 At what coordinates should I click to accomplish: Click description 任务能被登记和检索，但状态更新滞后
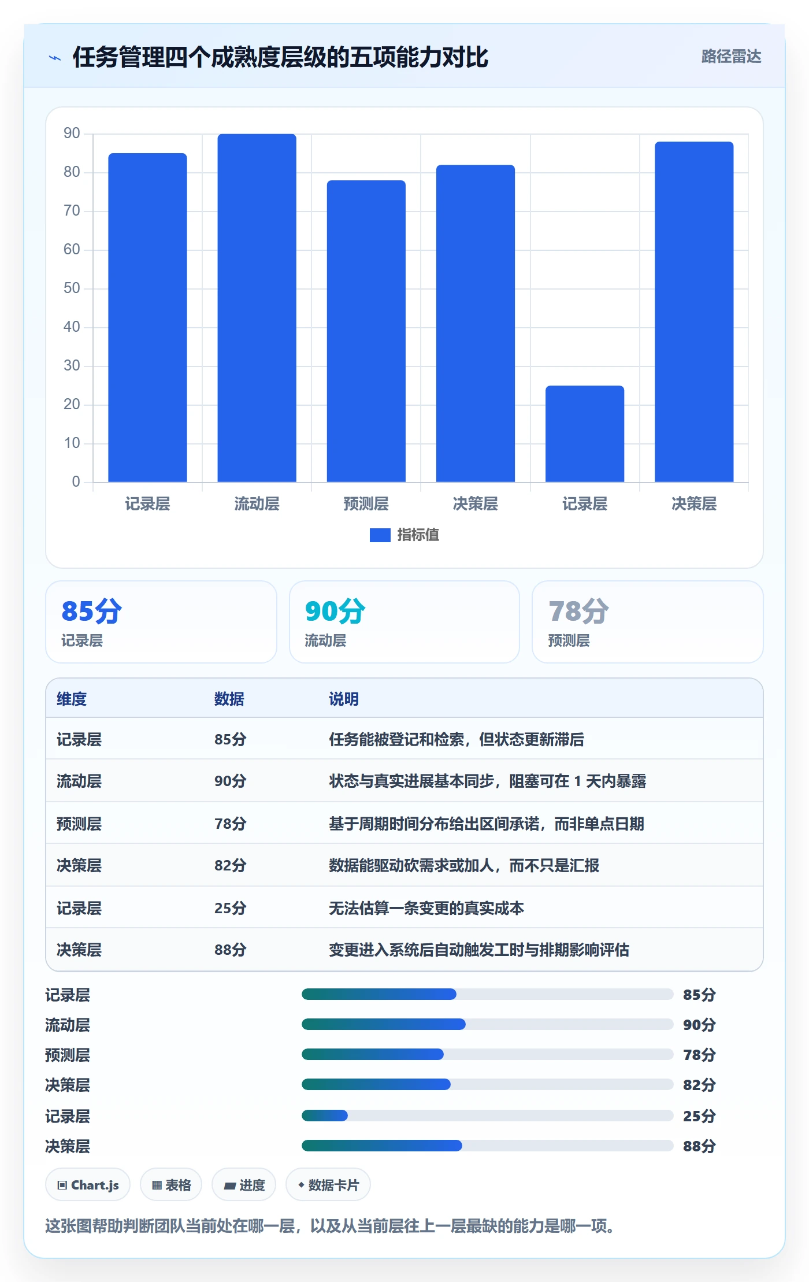click(457, 739)
